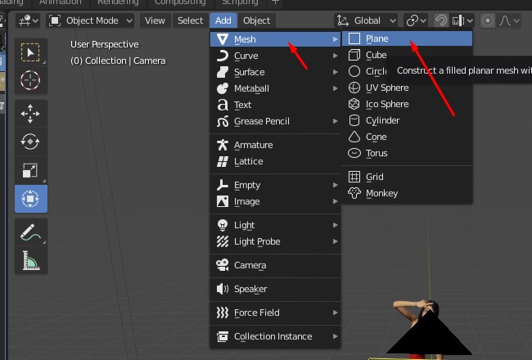Open the pivot point dropdown

point(417,20)
